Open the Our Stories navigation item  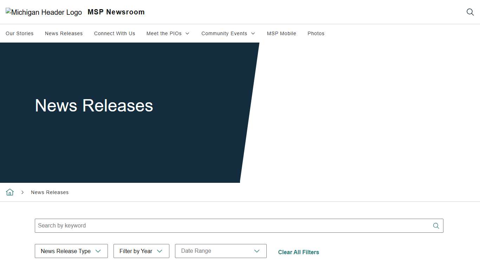pos(19,33)
